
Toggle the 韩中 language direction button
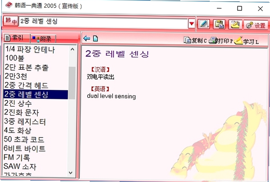pyautogui.click(x=11, y=21)
